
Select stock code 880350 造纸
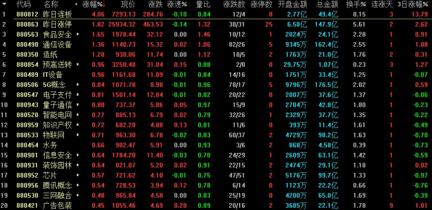coord(216,55)
